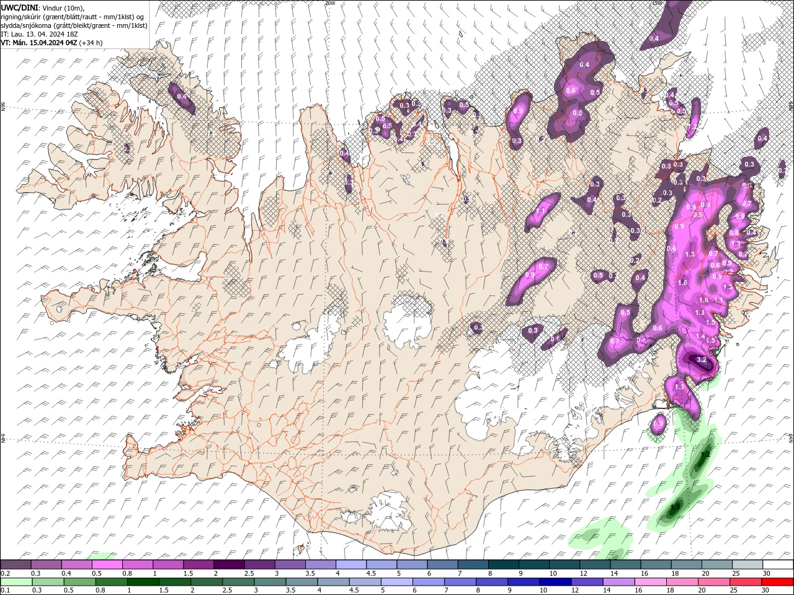Select the bright pink upper swatch labeled 0.5
The width and height of the screenshot is (794, 595).
(107, 565)
